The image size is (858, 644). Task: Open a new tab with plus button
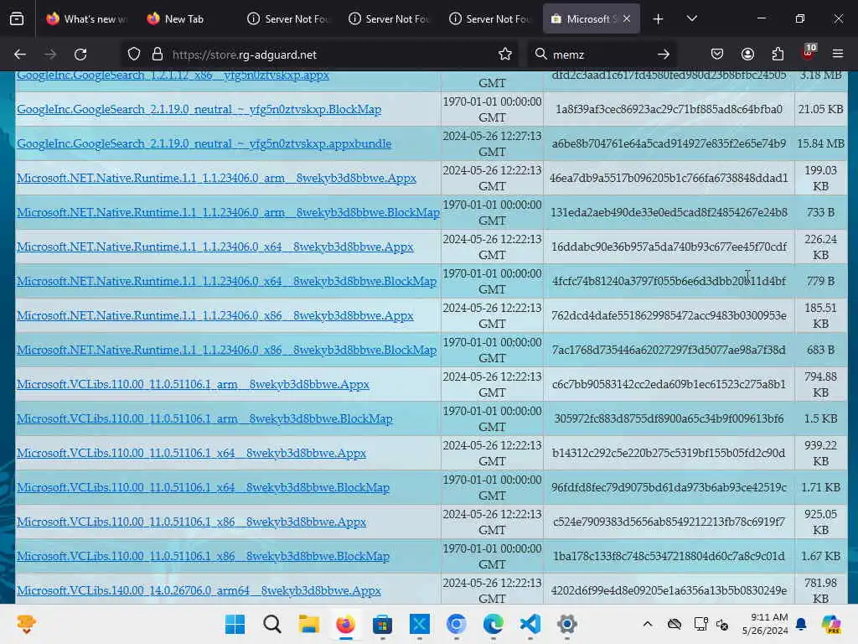point(659,19)
